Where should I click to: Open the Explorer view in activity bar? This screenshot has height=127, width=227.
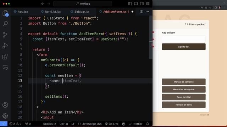coord(5,13)
